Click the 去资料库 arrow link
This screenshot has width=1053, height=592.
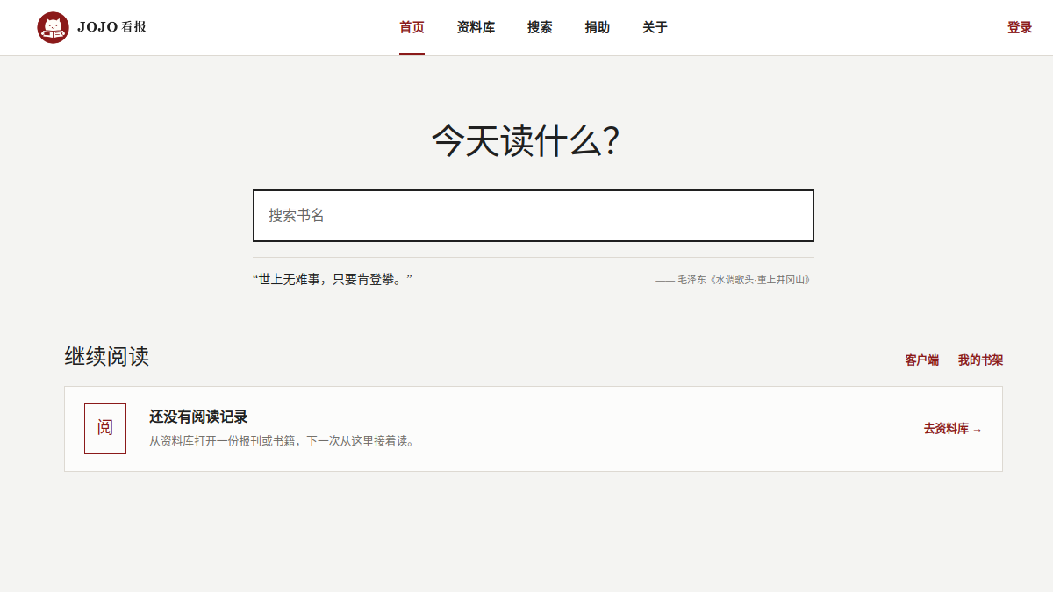coord(953,429)
